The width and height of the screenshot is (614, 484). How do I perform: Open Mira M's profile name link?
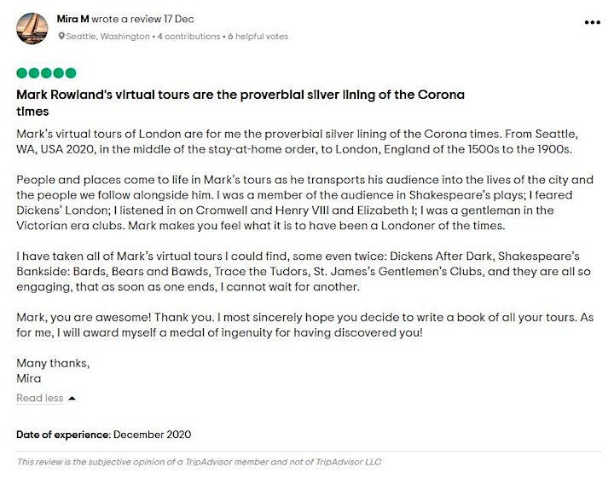point(72,19)
